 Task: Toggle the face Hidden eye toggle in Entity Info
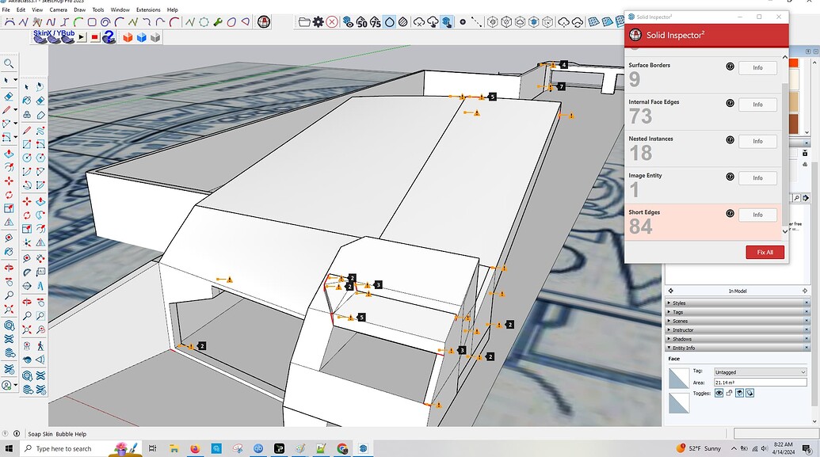719,393
